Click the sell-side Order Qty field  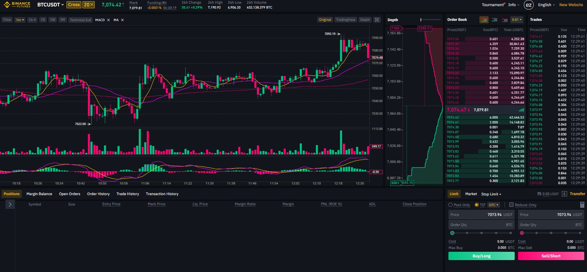[551, 225]
